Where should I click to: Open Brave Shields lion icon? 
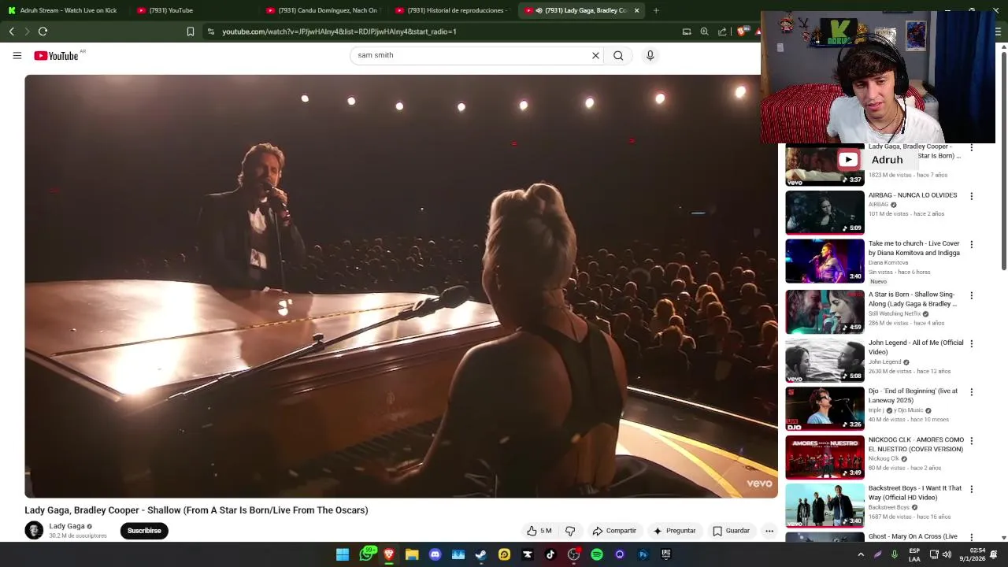coord(741,31)
